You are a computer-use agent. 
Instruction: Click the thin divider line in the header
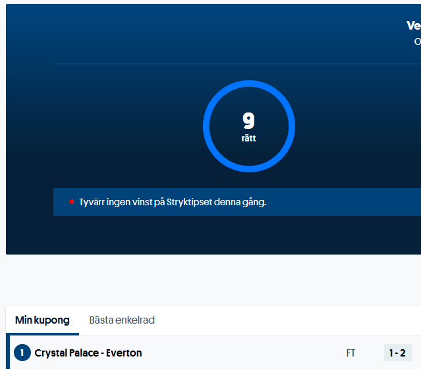click(x=198, y=64)
